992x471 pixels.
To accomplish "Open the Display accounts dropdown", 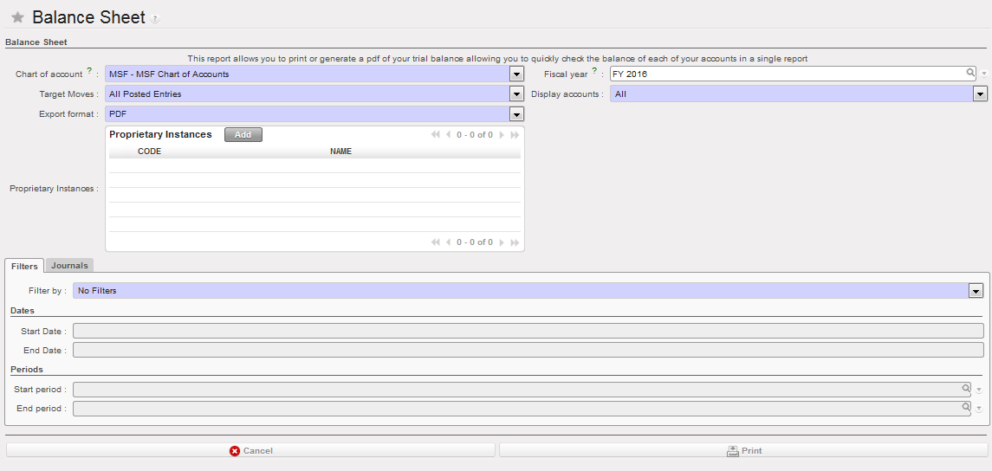I will point(980,94).
